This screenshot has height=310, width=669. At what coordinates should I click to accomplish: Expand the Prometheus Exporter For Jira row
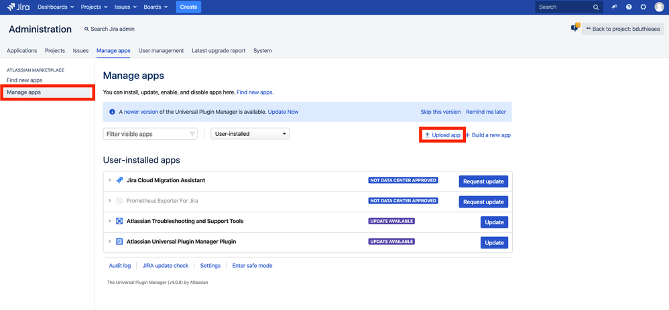click(x=110, y=201)
